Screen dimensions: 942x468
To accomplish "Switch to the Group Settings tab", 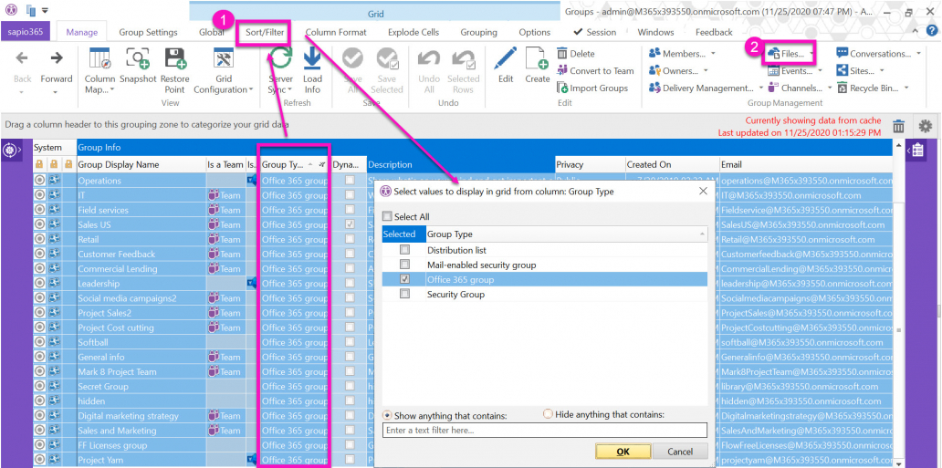I will point(148,33).
